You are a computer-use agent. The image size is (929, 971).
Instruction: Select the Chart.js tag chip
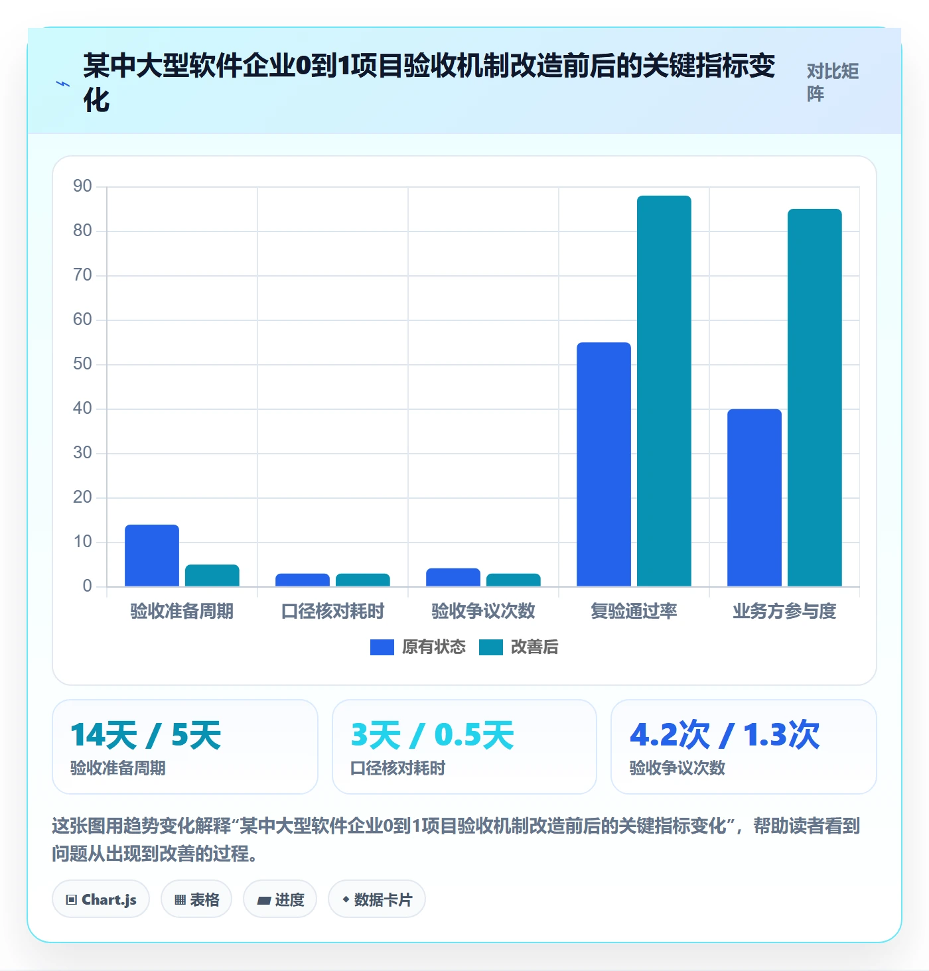coord(101,899)
